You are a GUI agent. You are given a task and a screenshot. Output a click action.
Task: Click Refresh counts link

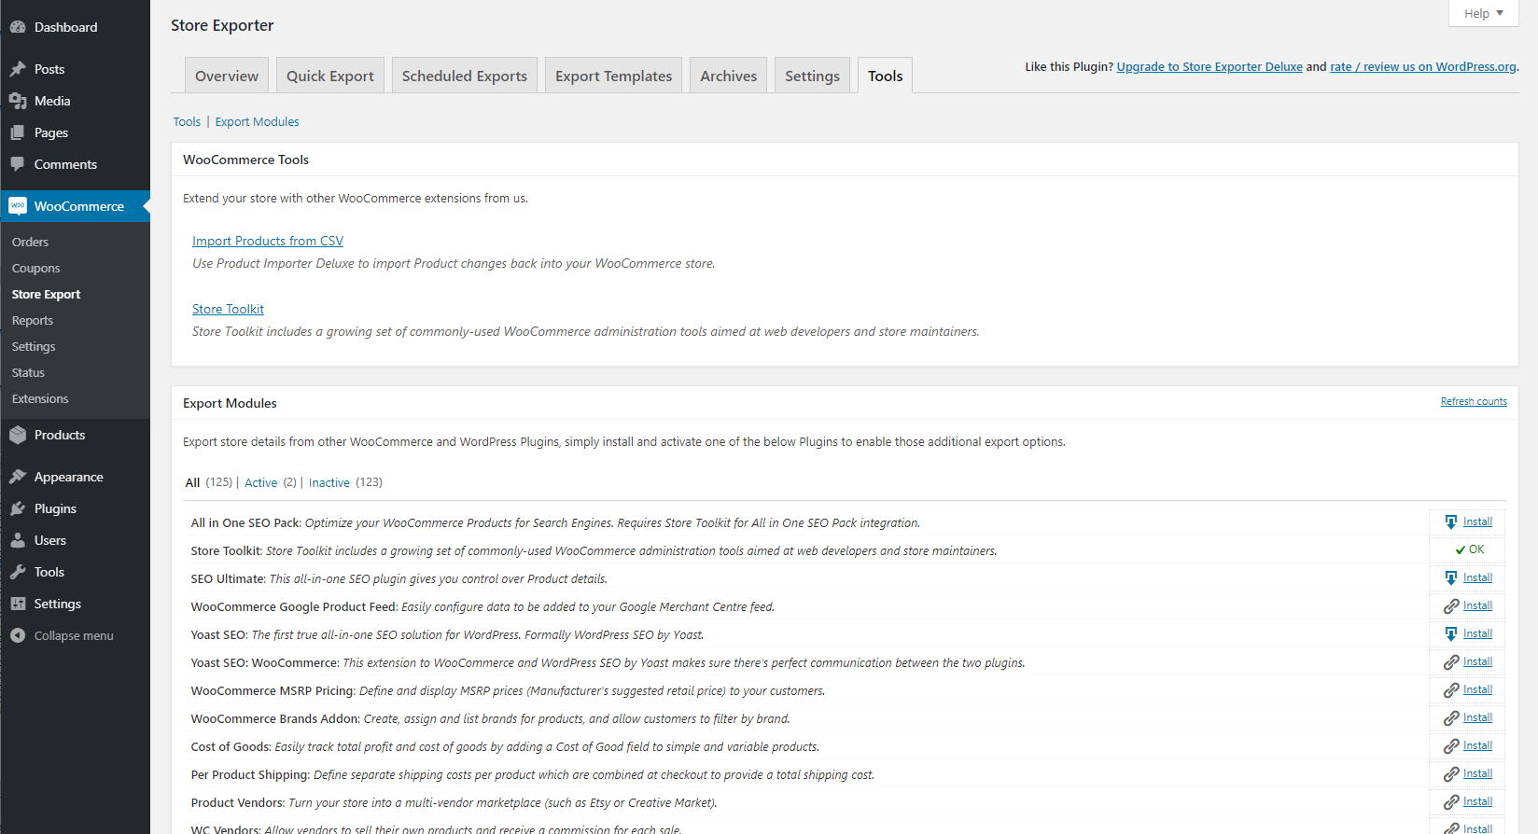pos(1473,401)
